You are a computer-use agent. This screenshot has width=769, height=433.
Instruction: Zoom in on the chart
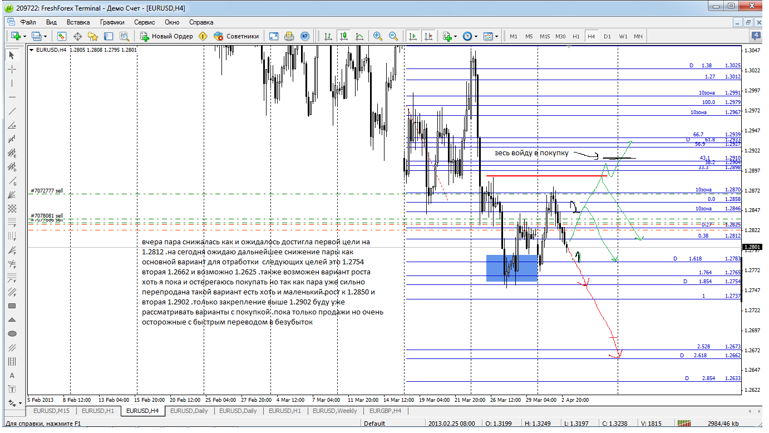pos(378,36)
